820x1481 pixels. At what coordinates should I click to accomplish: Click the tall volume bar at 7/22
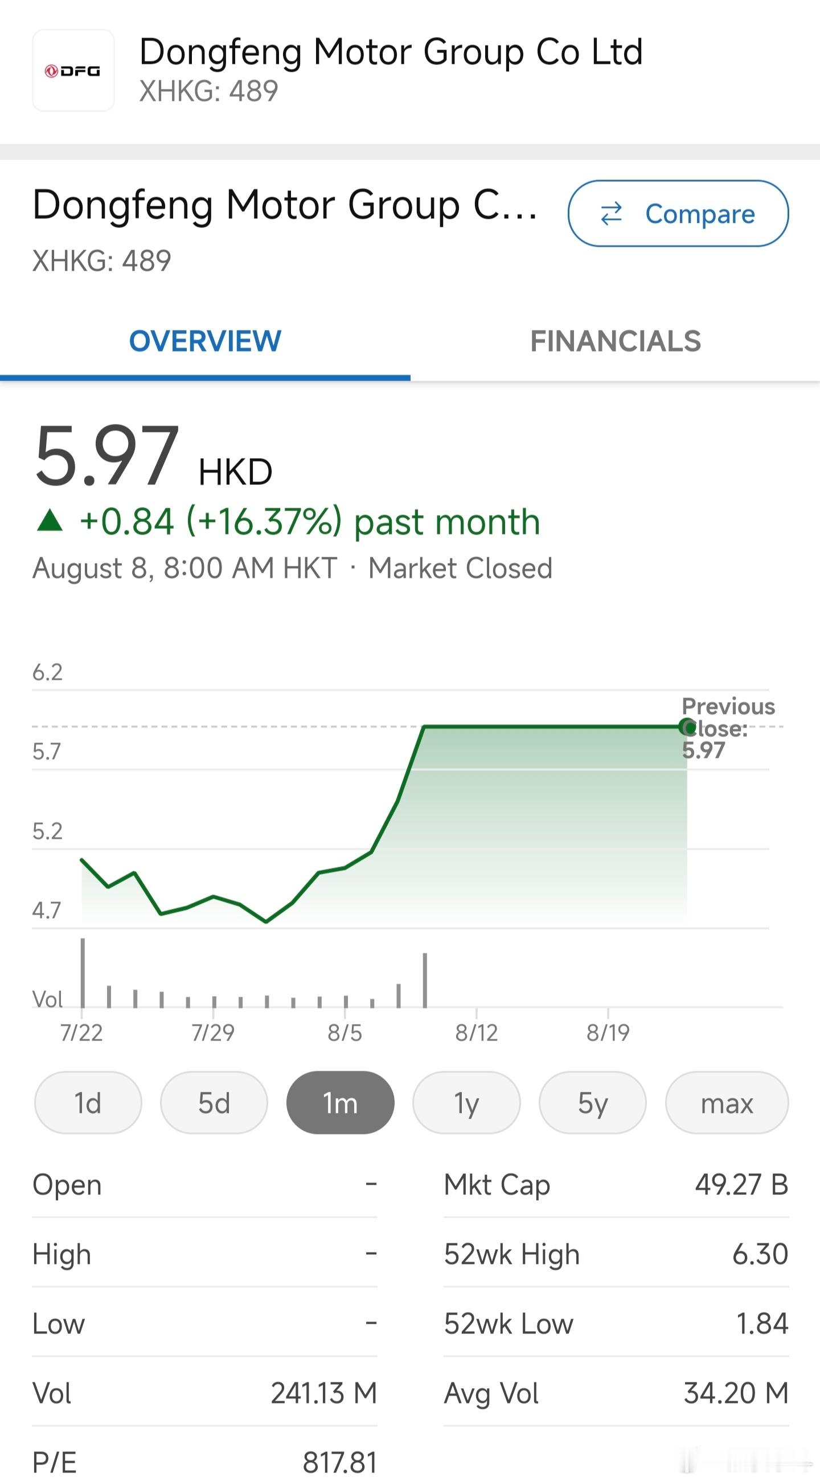83,973
